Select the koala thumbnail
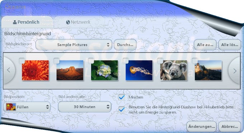Viewport: 244px width, 133px height. pos(174,70)
